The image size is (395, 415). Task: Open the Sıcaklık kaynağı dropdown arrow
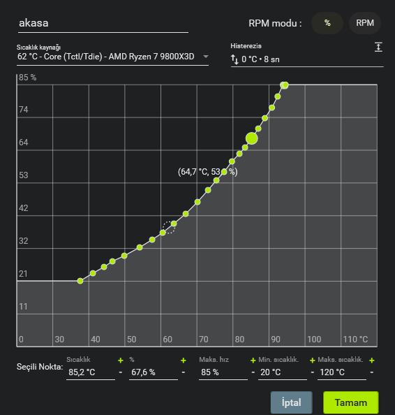206,57
